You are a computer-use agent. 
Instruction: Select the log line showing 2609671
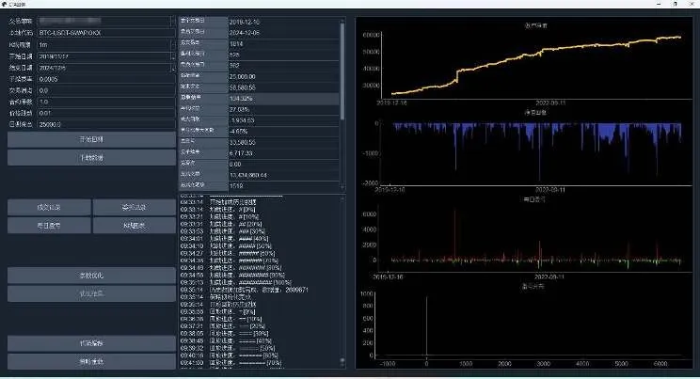click(245, 290)
